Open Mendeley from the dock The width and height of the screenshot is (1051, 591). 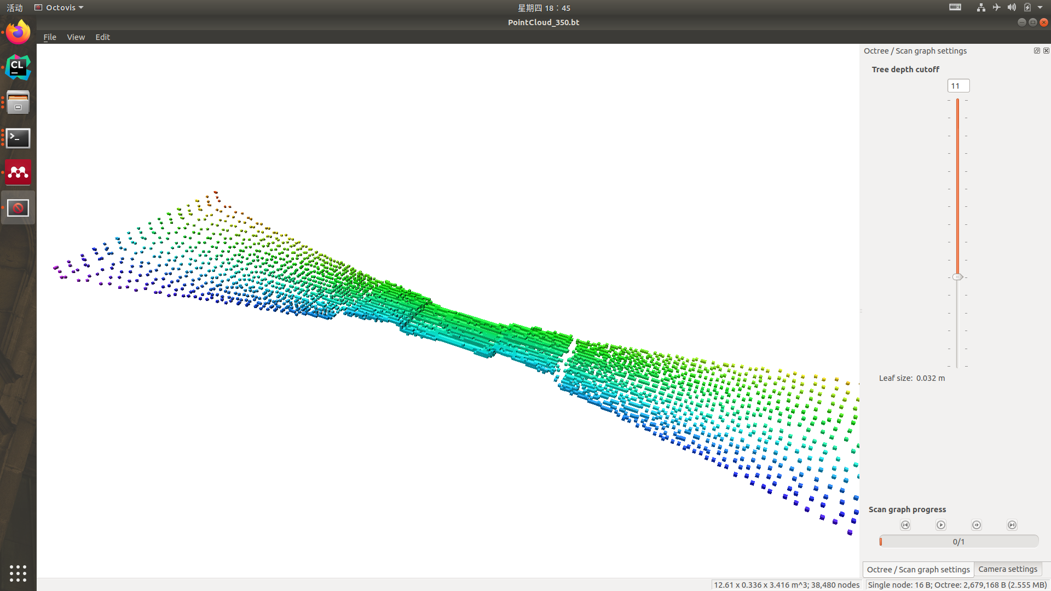coord(18,173)
